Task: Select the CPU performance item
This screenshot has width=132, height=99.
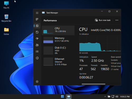Action: coord(58,30)
